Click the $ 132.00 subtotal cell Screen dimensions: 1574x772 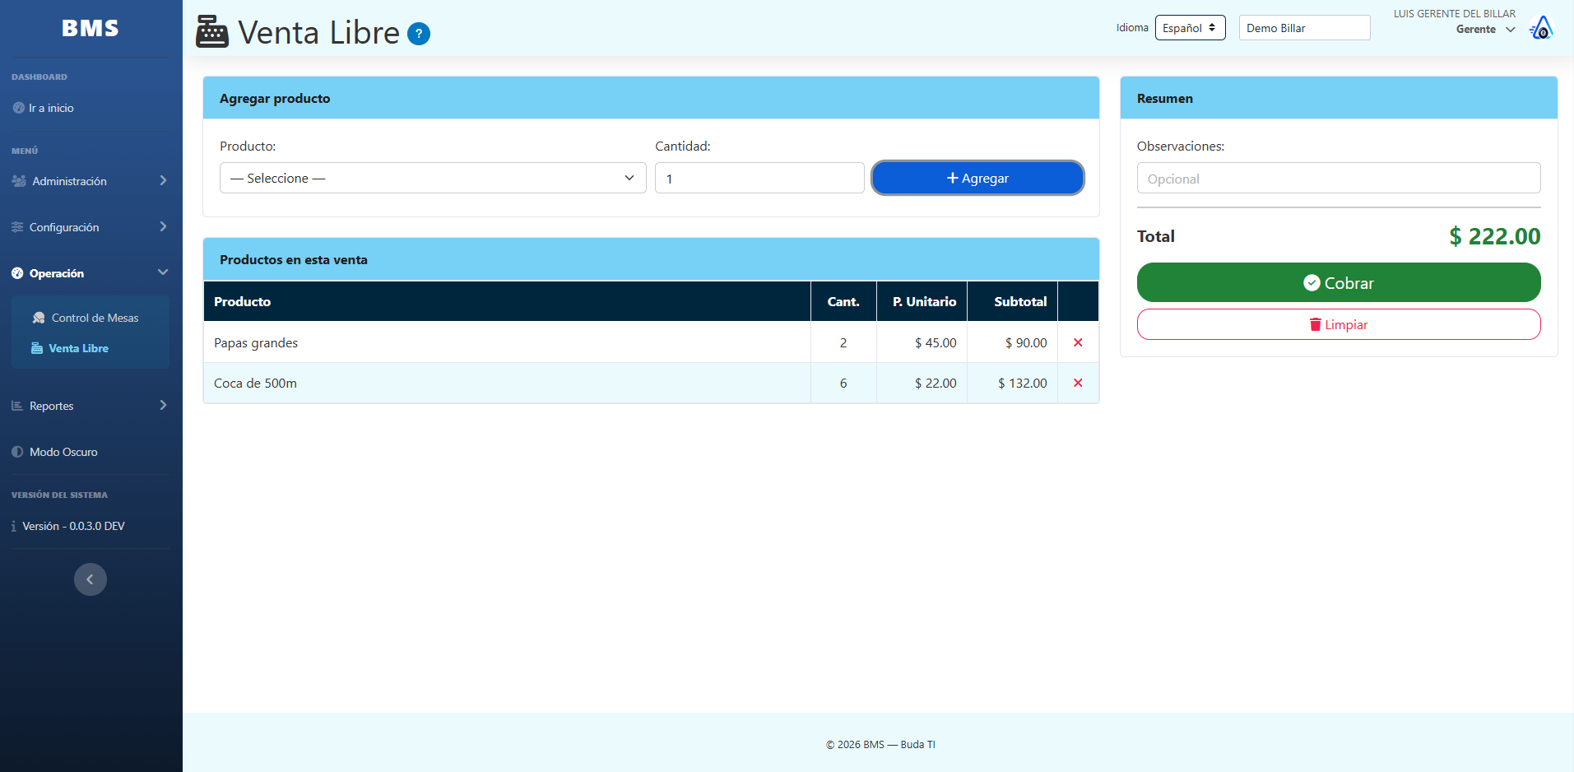pyautogui.click(x=1012, y=383)
